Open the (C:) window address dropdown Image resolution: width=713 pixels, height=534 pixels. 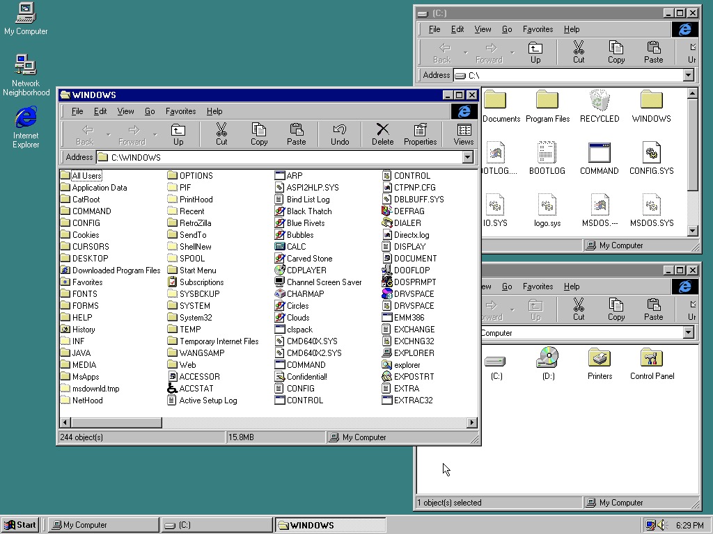click(689, 75)
